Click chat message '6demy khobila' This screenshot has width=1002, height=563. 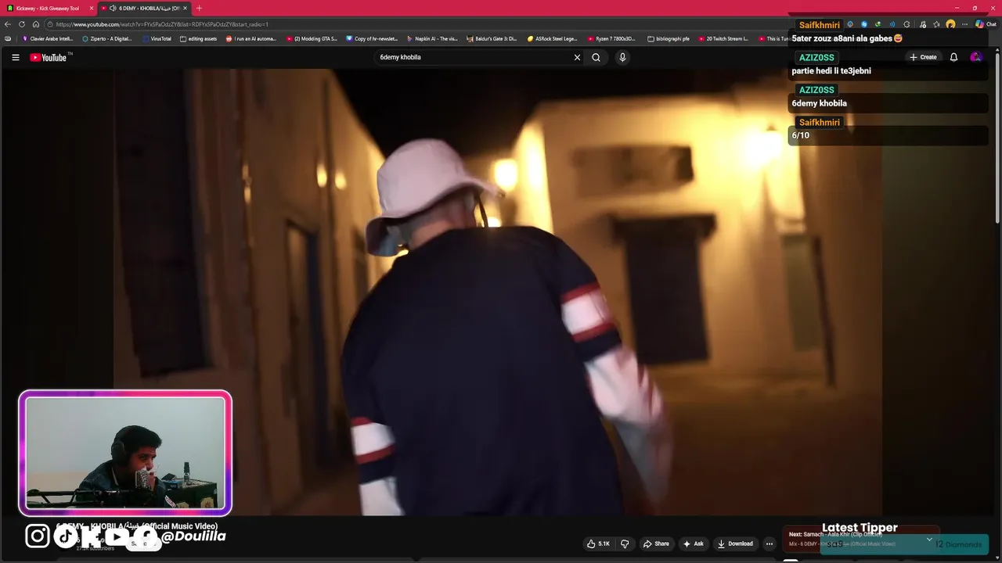819,103
